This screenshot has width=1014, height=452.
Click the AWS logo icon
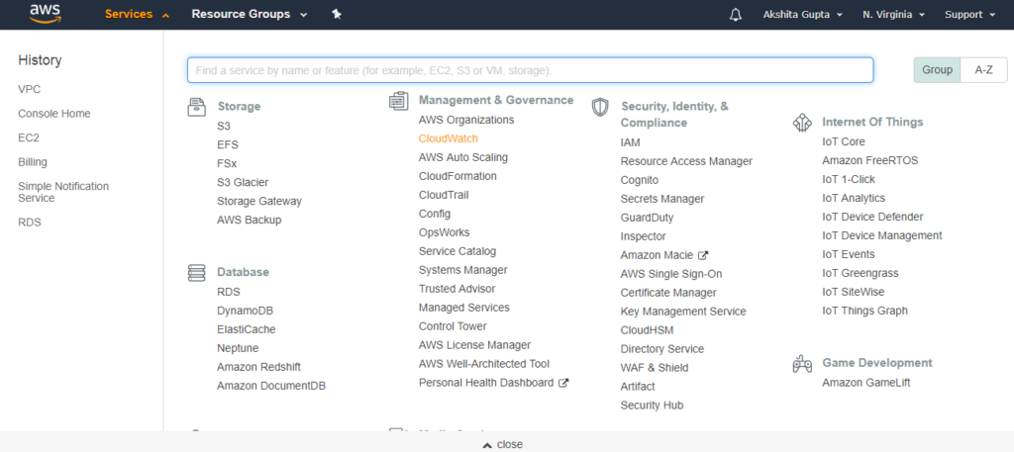coord(45,14)
